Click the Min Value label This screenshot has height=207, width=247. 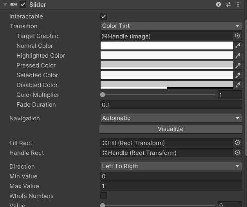tap(23, 176)
